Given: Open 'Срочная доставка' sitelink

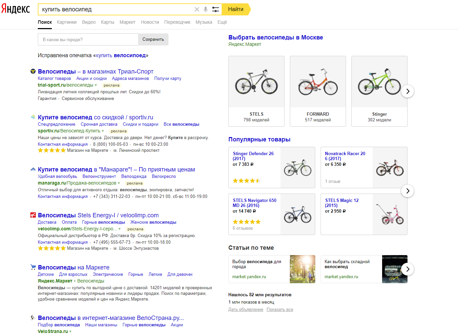Looking at the screenshot, I should click(x=99, y=124).
